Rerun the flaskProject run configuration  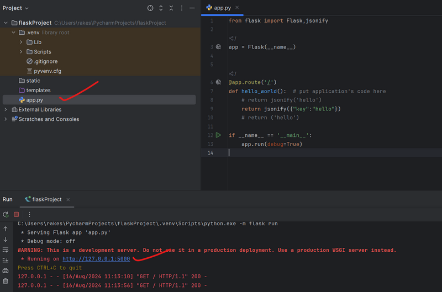[6, 214]
